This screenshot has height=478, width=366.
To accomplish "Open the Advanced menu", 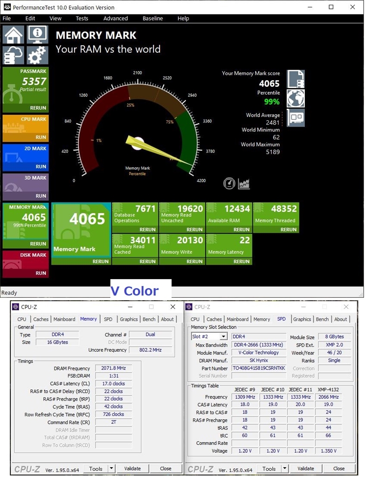I will [116, 18].
